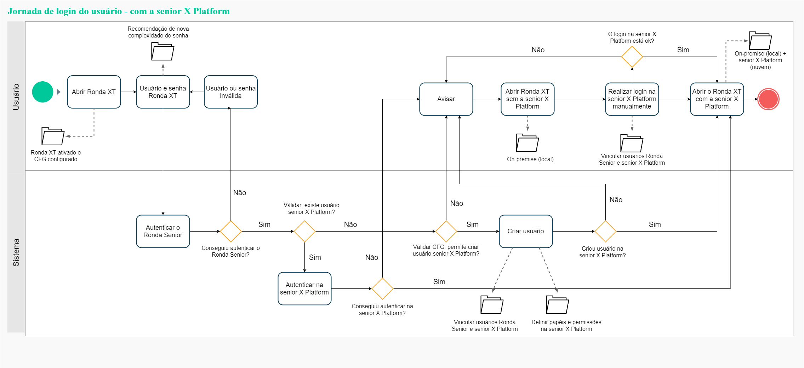Click the 'Conseguiu autenticar na senior X Platform?' diamond
The image size is (804, 368).
tap(382, 288)
